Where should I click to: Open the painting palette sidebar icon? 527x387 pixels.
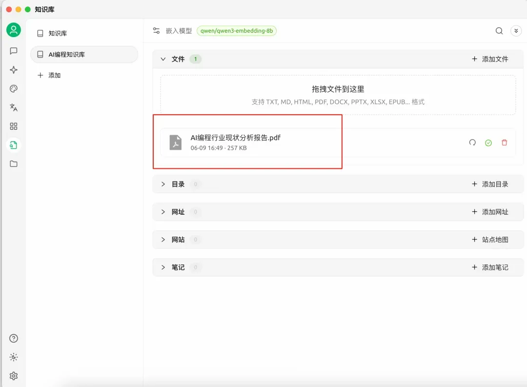tap(14, 89)
